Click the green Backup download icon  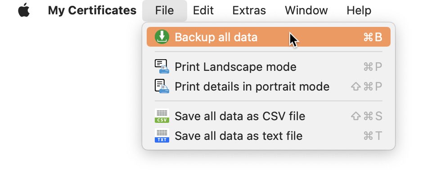(x=162, y=37)
